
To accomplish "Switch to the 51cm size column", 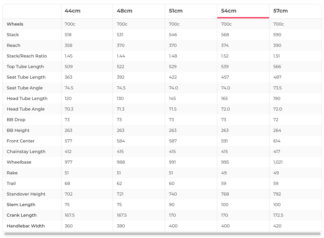I will pos(176,11).
